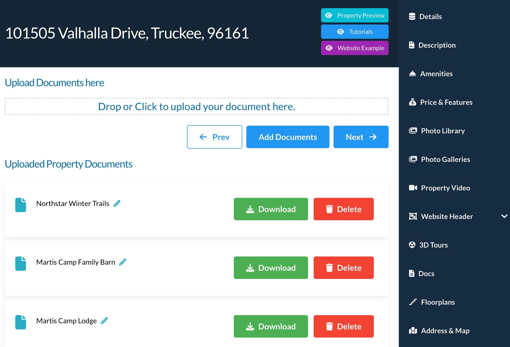This screenshot has height=347, width=510.
Task: Select the Amenities sidebar entry
Action: coord(436,74)
